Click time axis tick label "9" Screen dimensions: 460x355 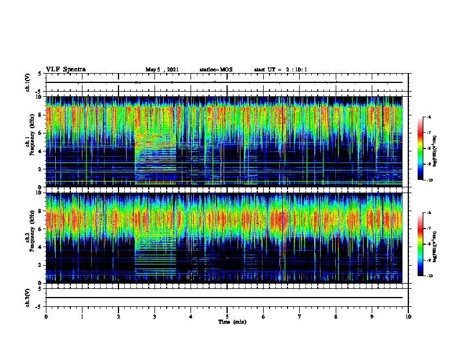[x=372, y=317]
